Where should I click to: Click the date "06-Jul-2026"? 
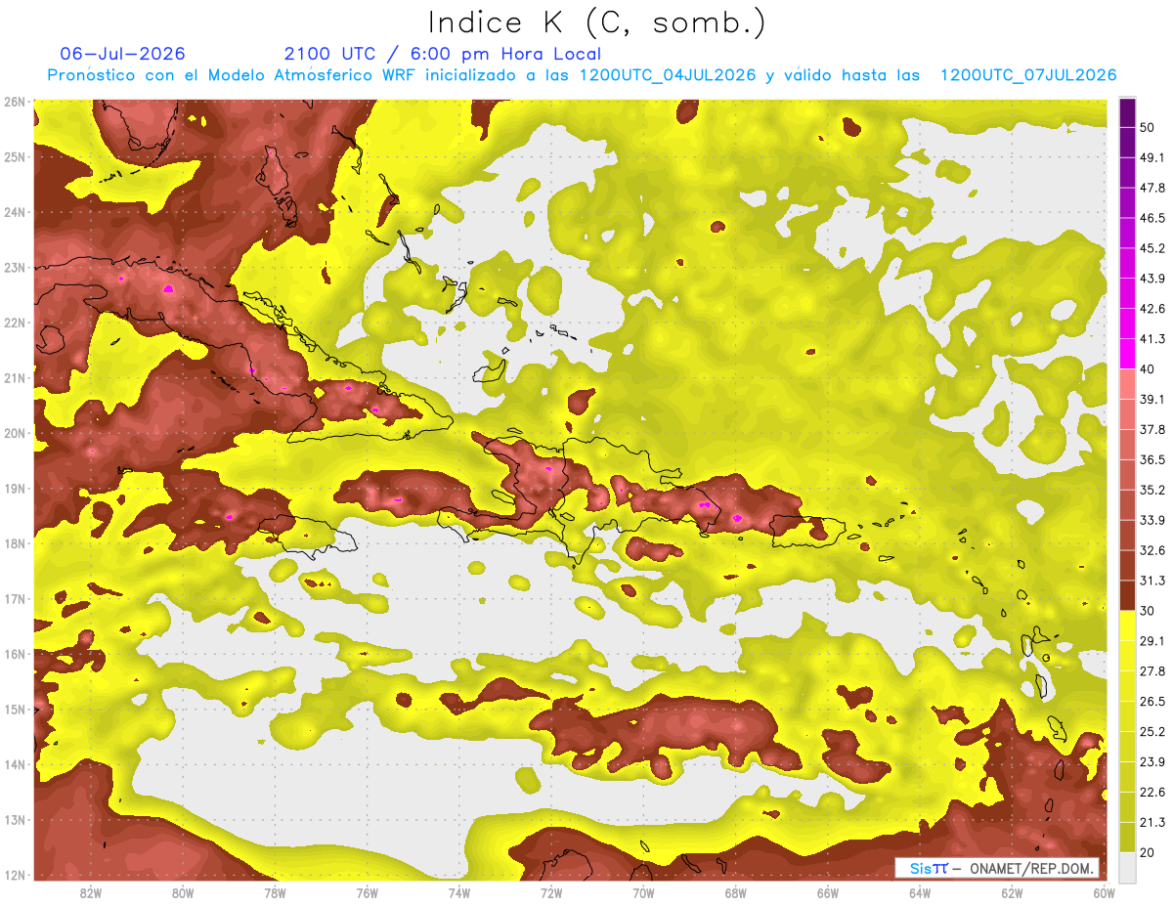pyautogui.click(x=122, y=54)
